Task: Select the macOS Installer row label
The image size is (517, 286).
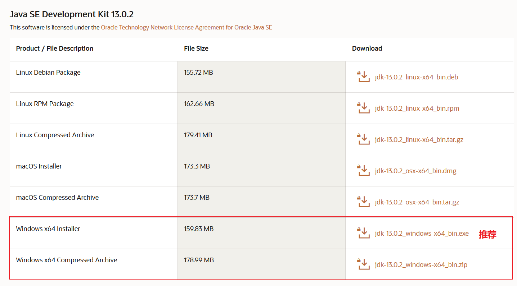Action: click(39, 166)
